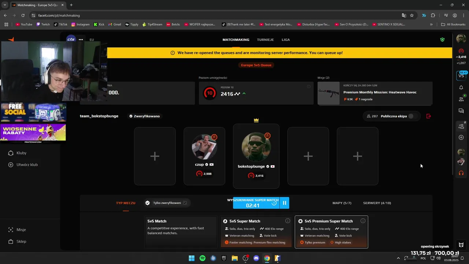Switch to the LIGA tab
The height and width of the screenshot is (264, 469).
click(285, 40)
